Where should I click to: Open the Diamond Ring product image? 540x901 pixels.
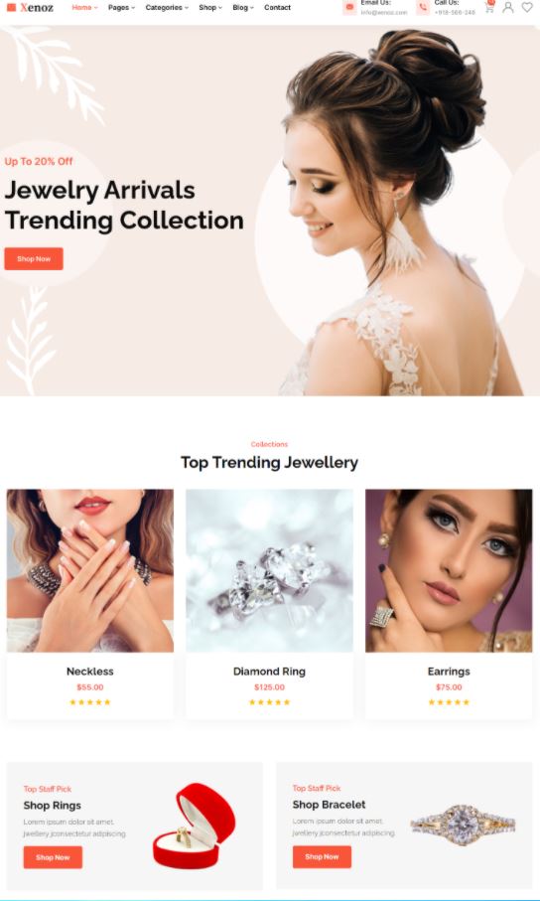point(269,570)
